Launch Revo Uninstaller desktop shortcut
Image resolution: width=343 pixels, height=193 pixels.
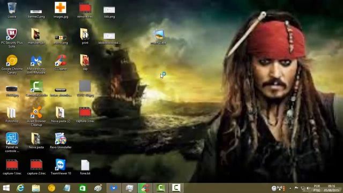(x=61, y=140)
